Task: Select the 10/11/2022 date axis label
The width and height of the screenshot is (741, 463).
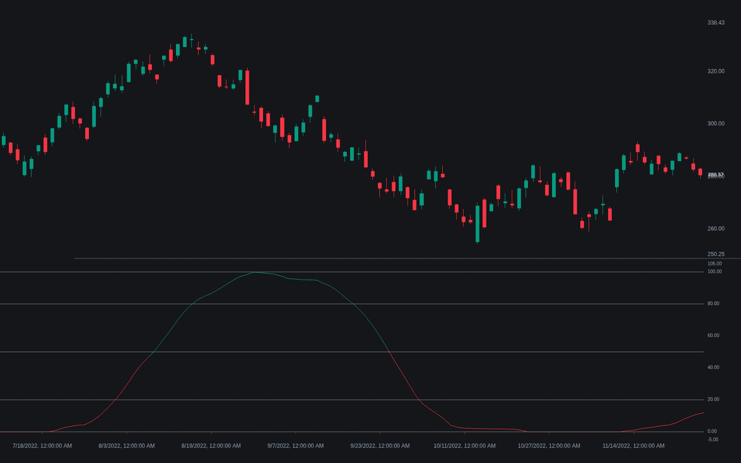Action: (464, 446)
